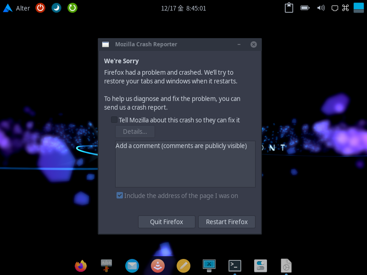Launch the text editor with the pencil icon
Screen dimensions: 367x275
(183, 266)
